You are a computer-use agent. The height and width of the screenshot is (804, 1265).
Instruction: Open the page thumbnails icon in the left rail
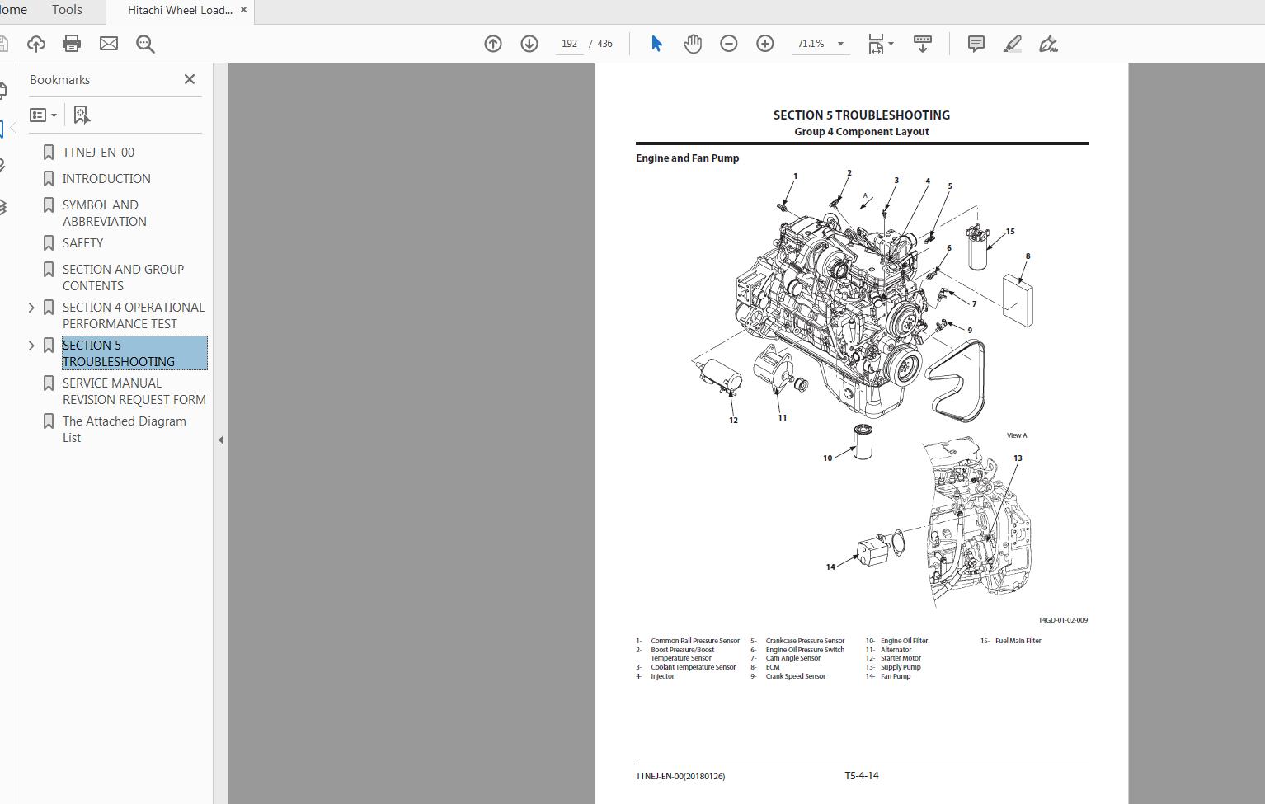(x=3, y=91)
